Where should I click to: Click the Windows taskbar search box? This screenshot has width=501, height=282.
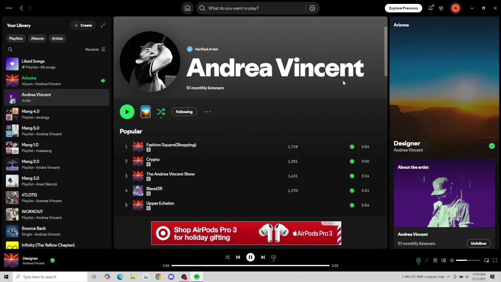(50, 277)
